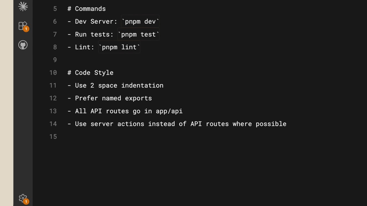Click 'All API routes go in app/api'
367x206 pixels.
[129, 111]
